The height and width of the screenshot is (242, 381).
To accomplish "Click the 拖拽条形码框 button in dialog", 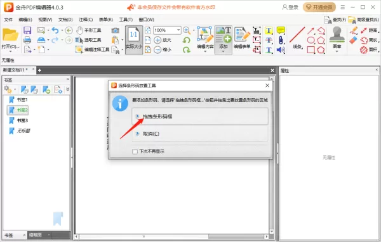I will tap(200, 117).
